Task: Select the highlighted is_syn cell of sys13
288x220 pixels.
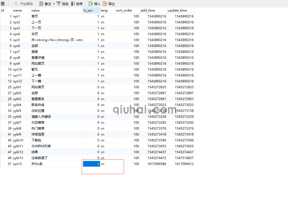Action: tap(91, 164)
